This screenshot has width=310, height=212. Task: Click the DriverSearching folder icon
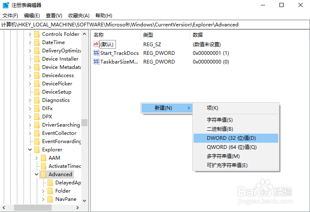point(37,125)
